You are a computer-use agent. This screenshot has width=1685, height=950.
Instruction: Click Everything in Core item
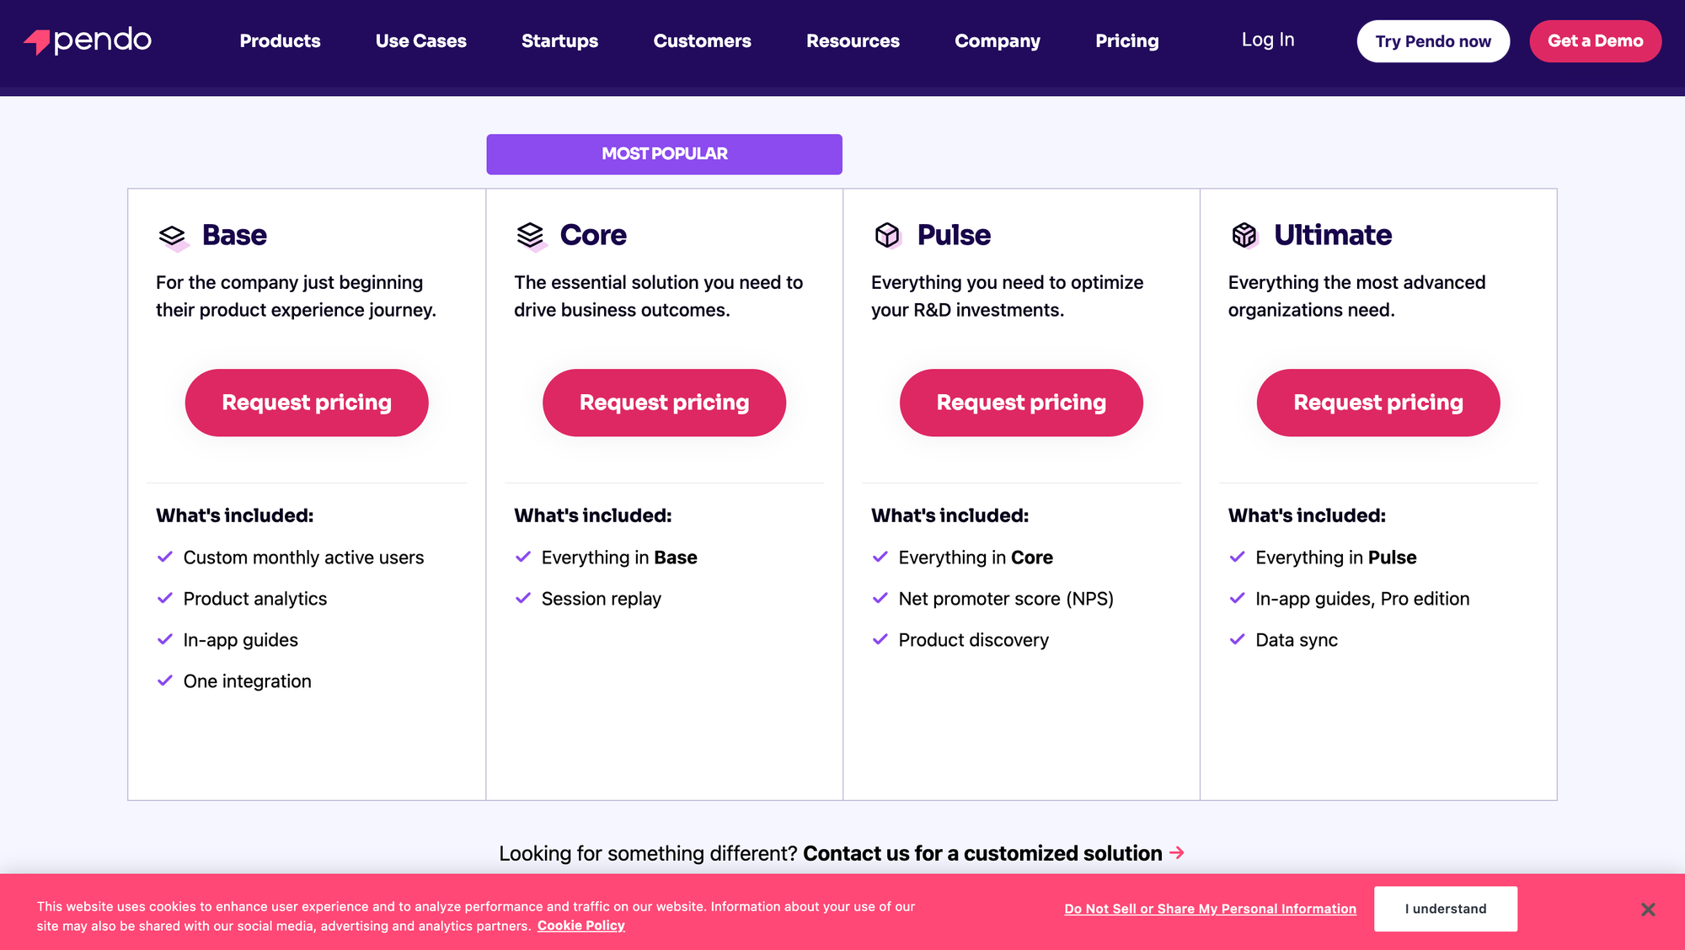click(x=976, y=558)
